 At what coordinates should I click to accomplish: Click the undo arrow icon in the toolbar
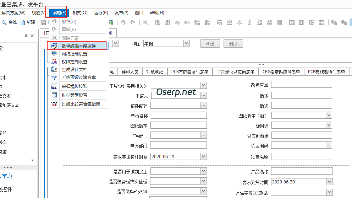point(123,22)
